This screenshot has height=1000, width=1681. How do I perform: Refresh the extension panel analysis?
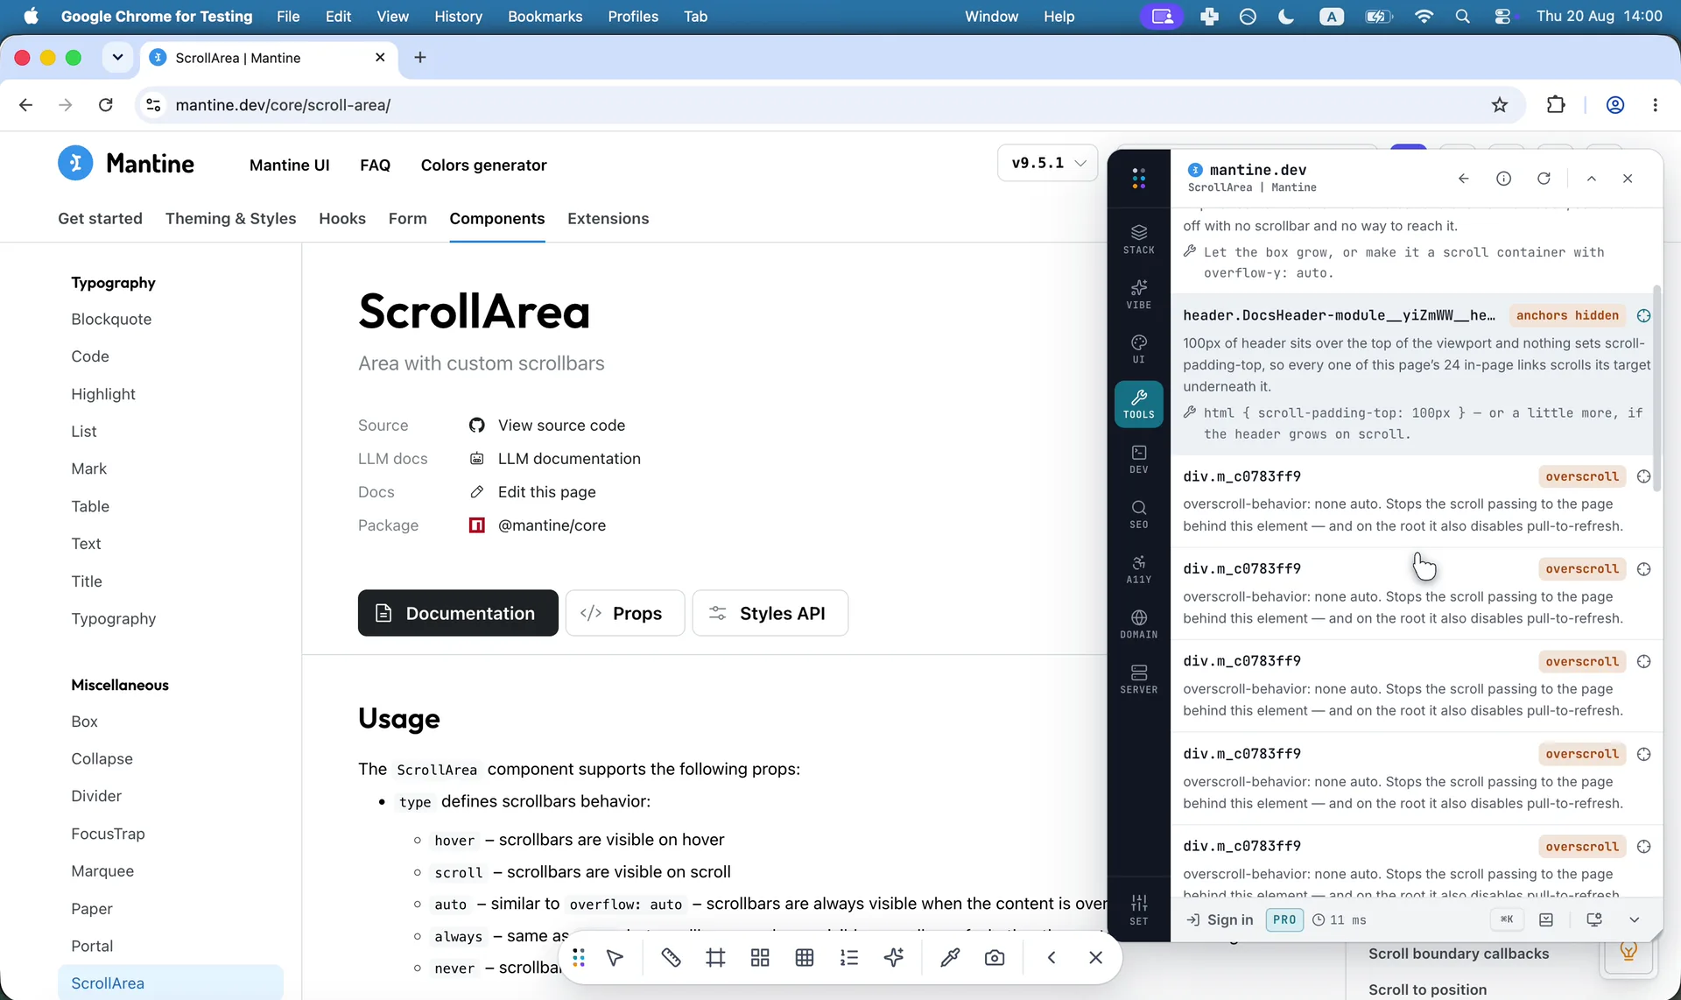click(x=1544, y=179)
